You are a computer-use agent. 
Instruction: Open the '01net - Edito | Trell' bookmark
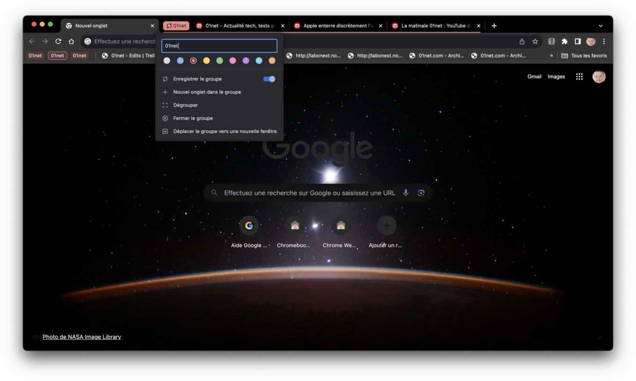pos(129,56)
